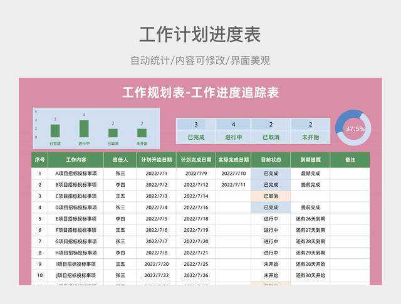This screenshot has width=401, height=304.
Task: Select the 实际完成日期 column header
Action: (234, 160)
